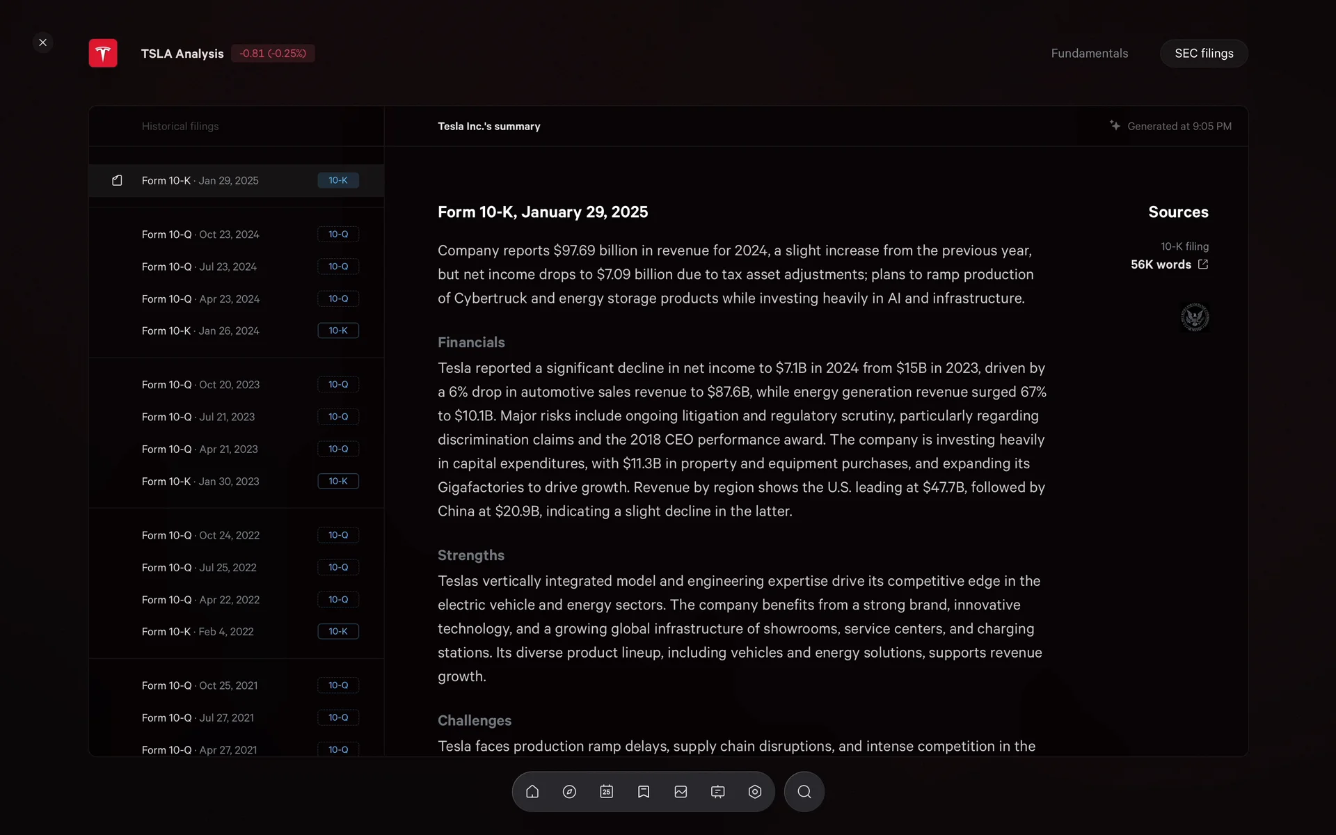Select the SEC filings tab
This screenshot has height=835, width=1336.
[1204, 54]
